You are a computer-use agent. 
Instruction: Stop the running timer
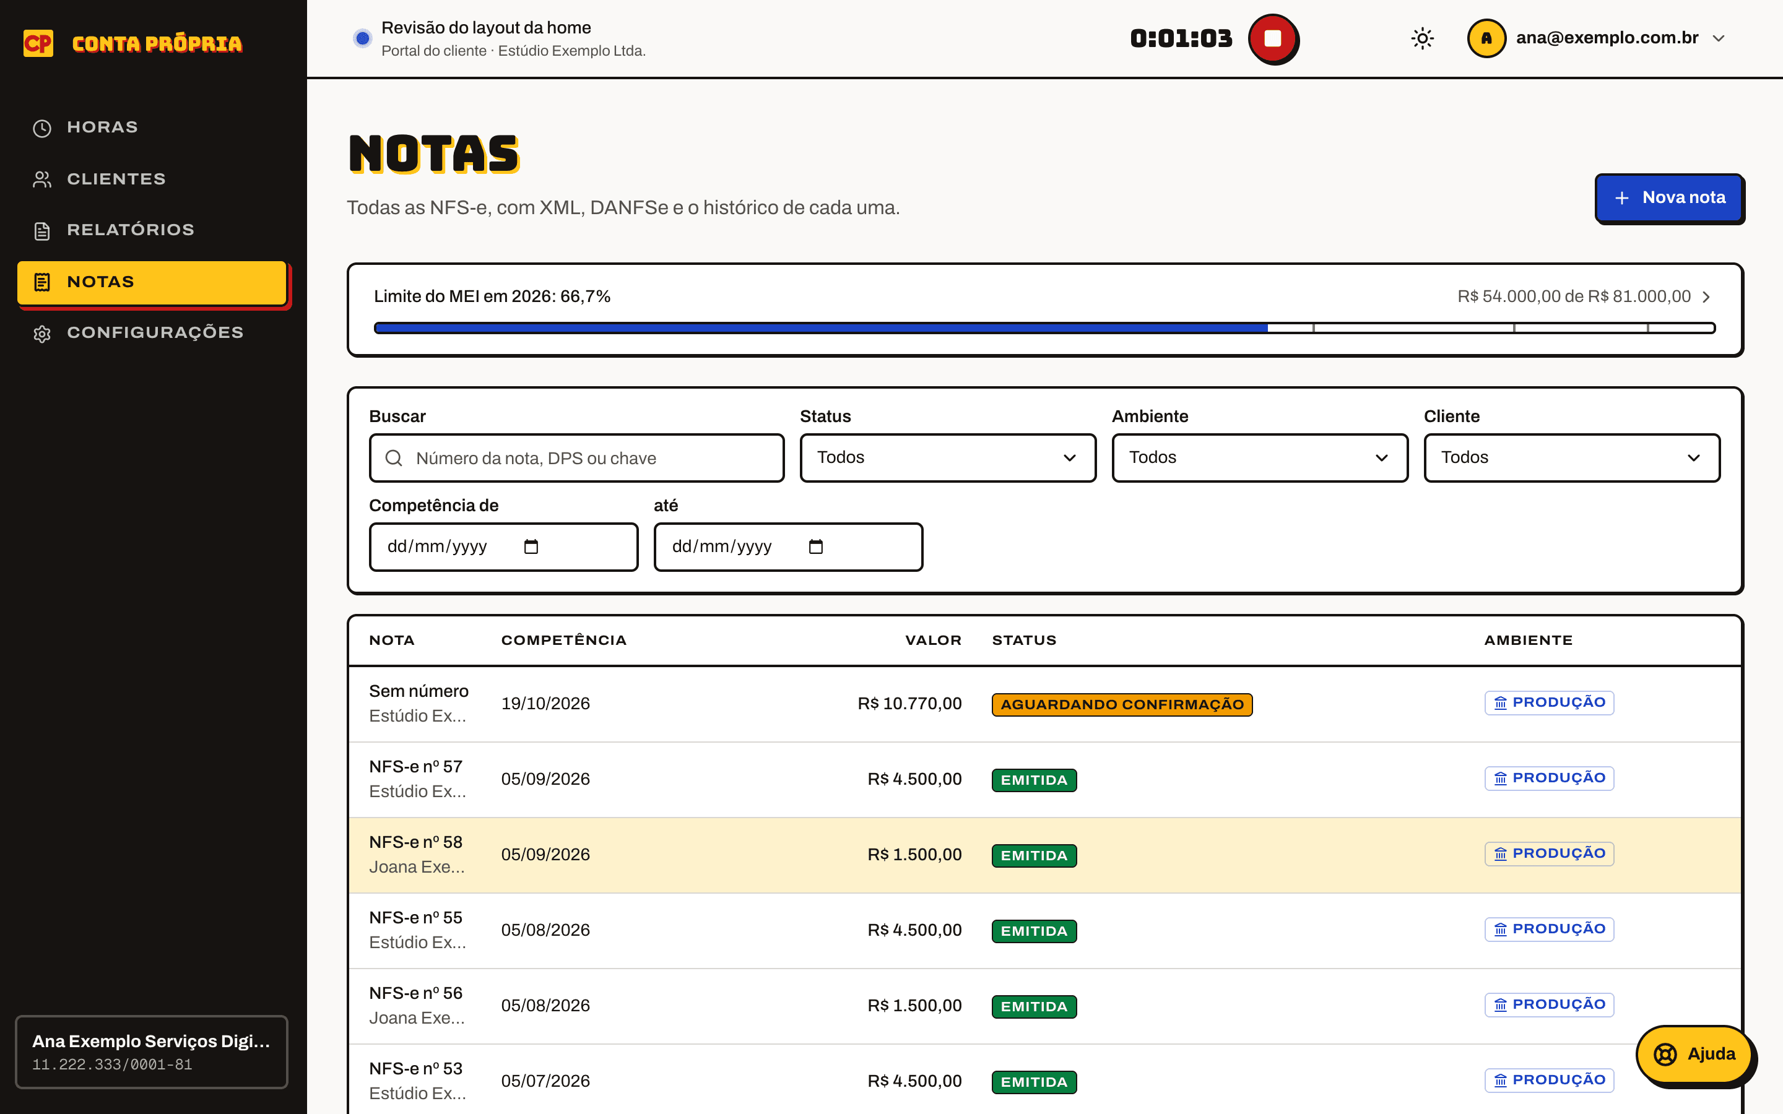[x=1272, y=38]
